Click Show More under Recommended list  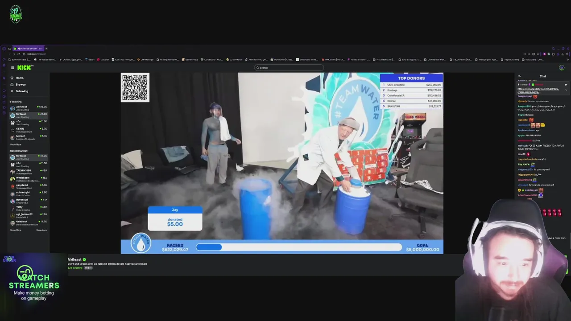click(x=16, y=230)
